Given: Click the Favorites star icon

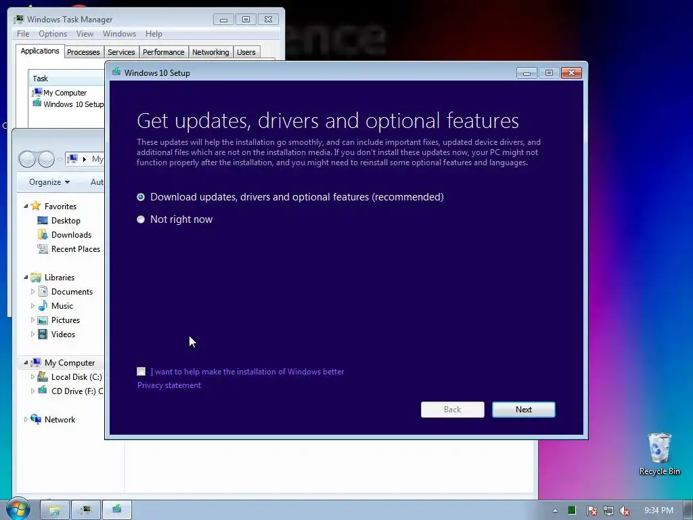Looking at the screenshot, I should tap(36, 206).
